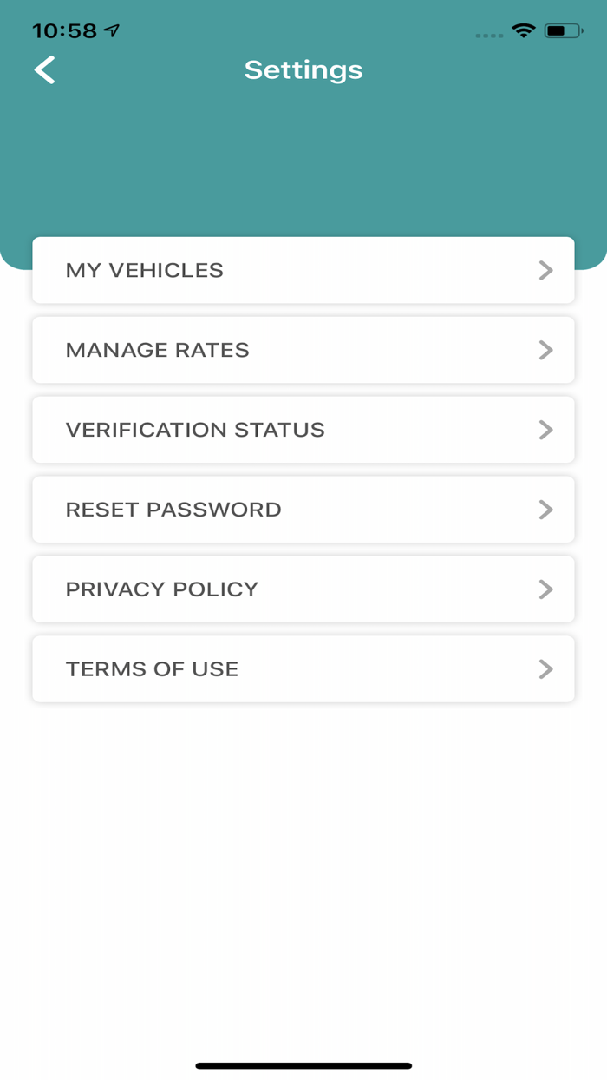Expand VERIFICATION STATUS via its chevron

546,430
